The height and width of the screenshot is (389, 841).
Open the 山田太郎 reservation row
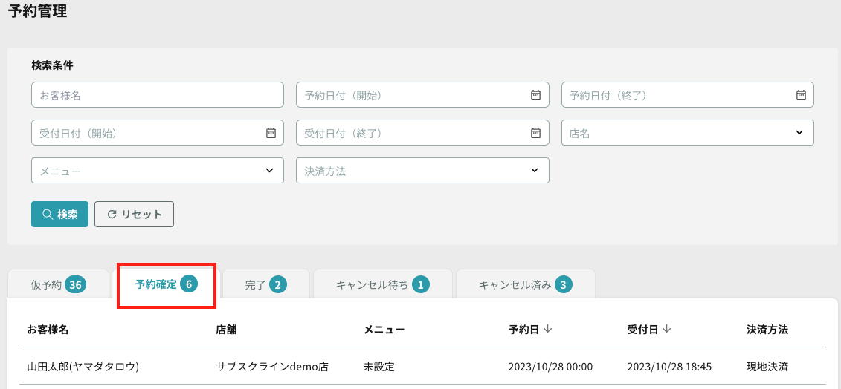click(x=422, y=367)
